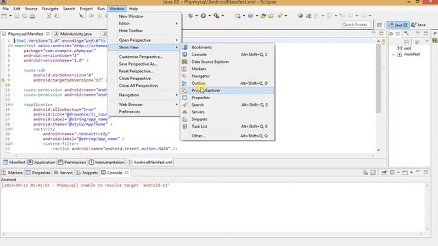Open the Run dropdown arrow

(x=209, y=16)
